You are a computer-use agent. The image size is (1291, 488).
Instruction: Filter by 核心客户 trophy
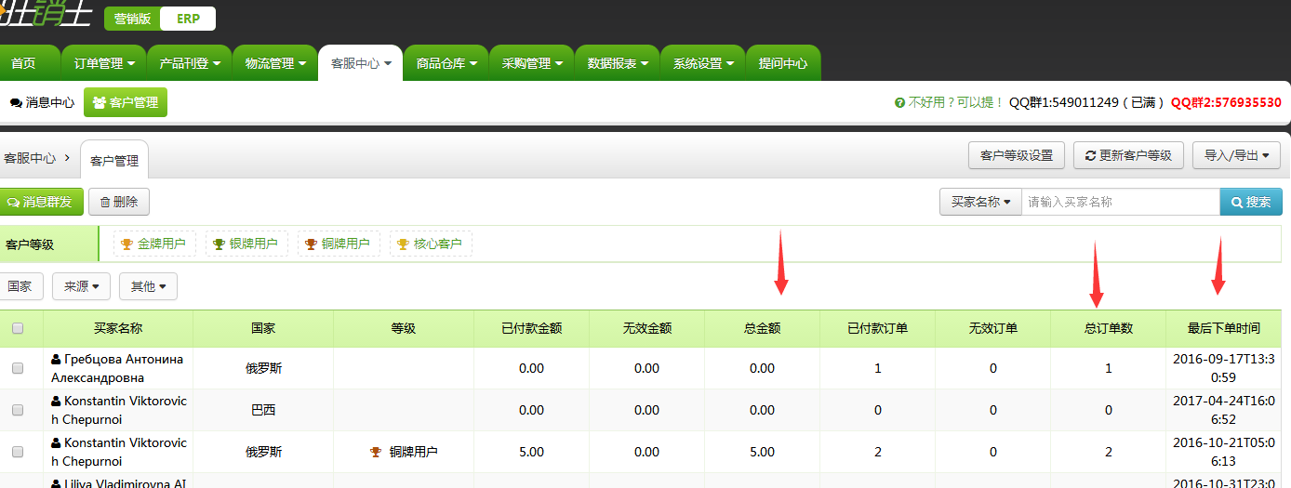(431, 244)
